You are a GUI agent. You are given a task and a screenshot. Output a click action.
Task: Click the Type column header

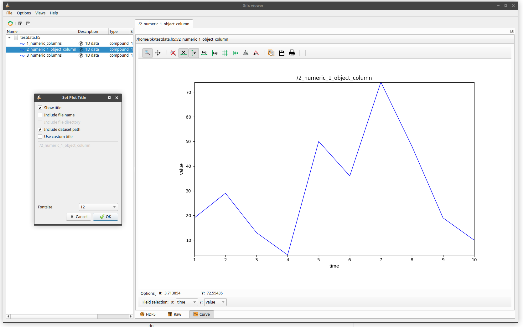(x=119, y=31)
